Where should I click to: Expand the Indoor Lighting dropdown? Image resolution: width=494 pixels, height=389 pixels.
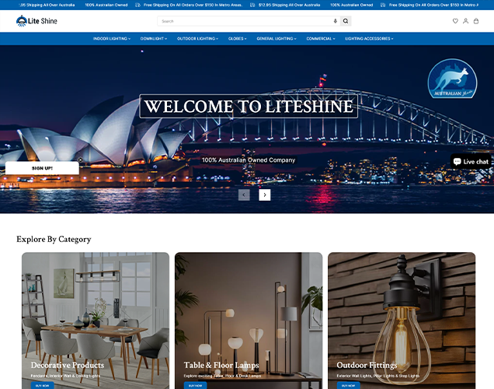click(111, 38)
